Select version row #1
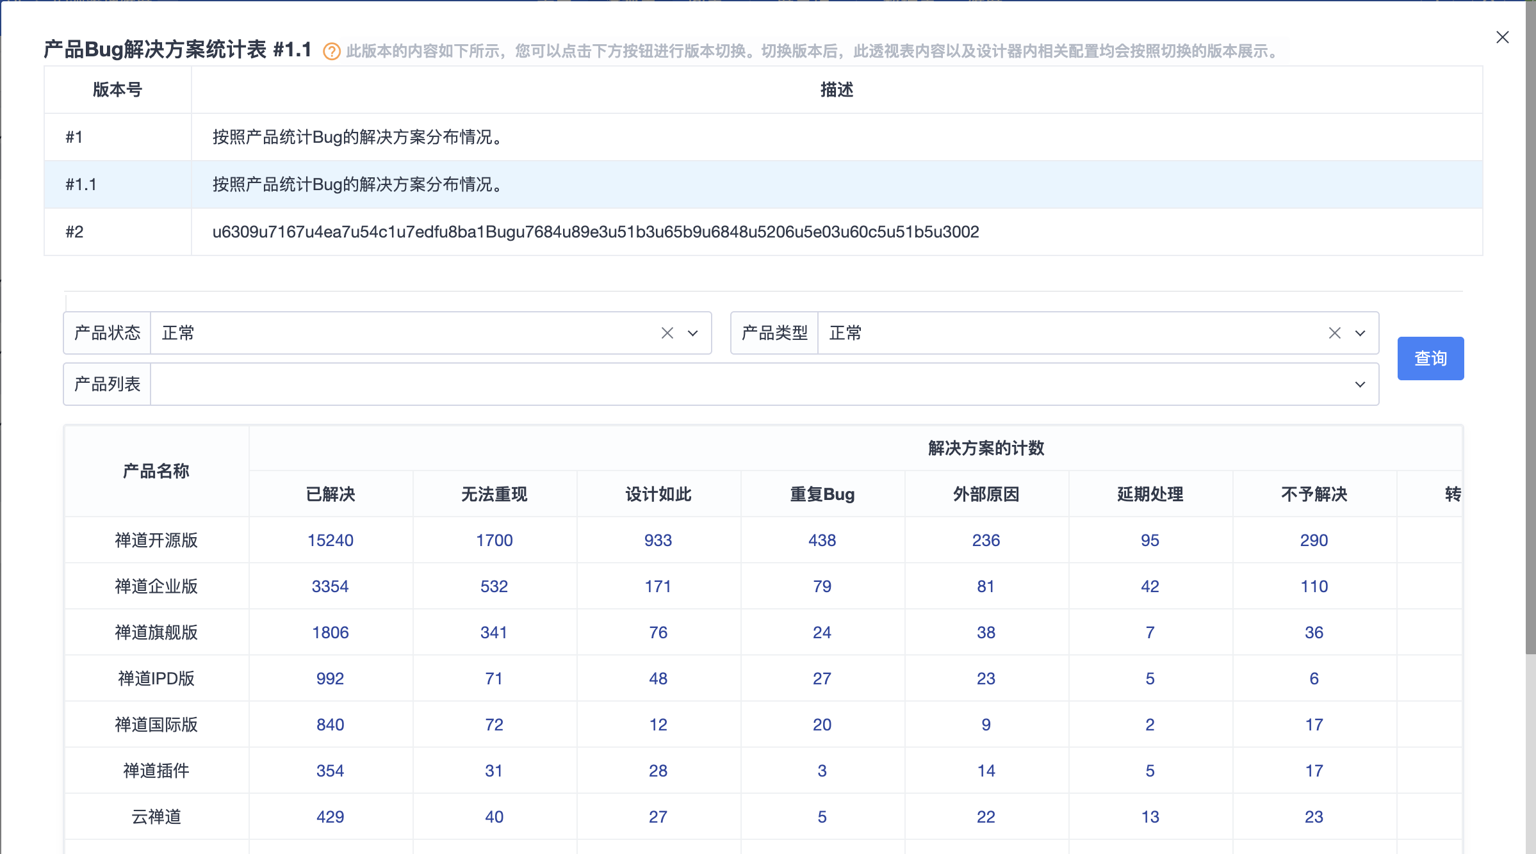The height and width of the screenshot is (854, 1536). coord(763,137)
